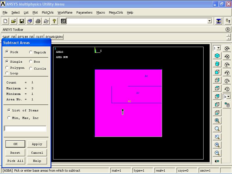Open the Macro menu
232x174 pixels.
tap(101, 12)
